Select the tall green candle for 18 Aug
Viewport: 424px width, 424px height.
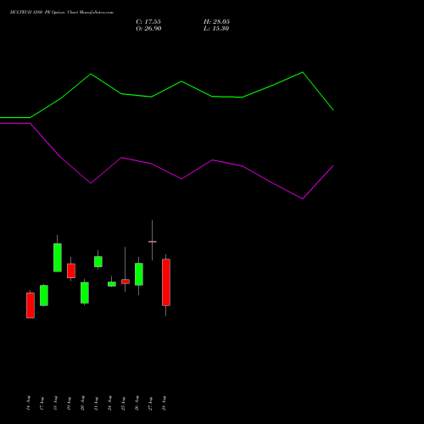(58, 258)
